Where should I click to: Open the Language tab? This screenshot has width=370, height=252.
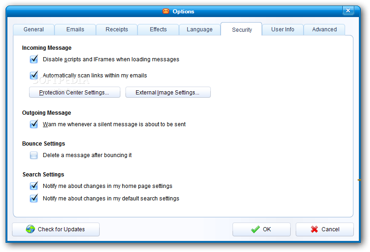pyautogui.click(x=200, y=29)
